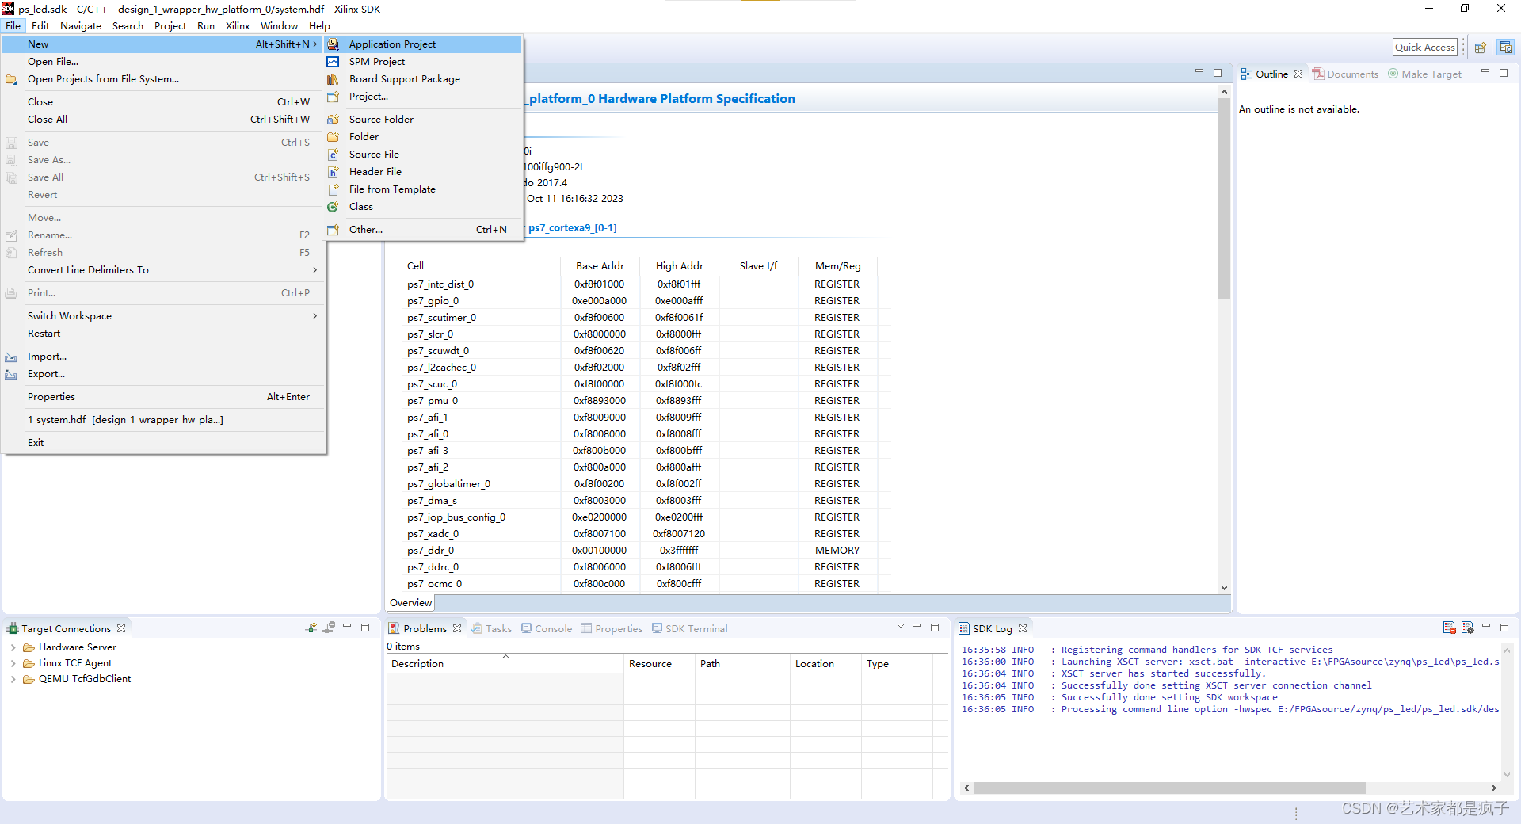Click the editor vertical scrollbar

(1224, 198)
